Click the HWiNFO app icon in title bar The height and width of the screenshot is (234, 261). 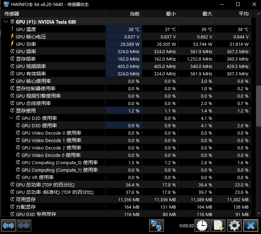pos(6,5)
